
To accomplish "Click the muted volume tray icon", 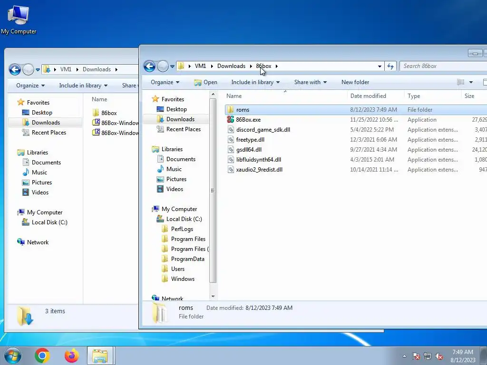I will pyautogui.click(x=439, y=356).
